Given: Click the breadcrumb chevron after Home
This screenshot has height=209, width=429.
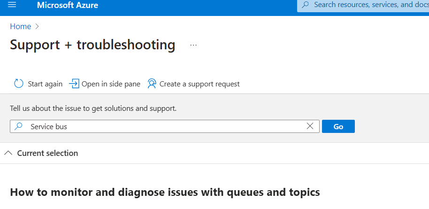Looking at the screenshot, I should 37,27.
